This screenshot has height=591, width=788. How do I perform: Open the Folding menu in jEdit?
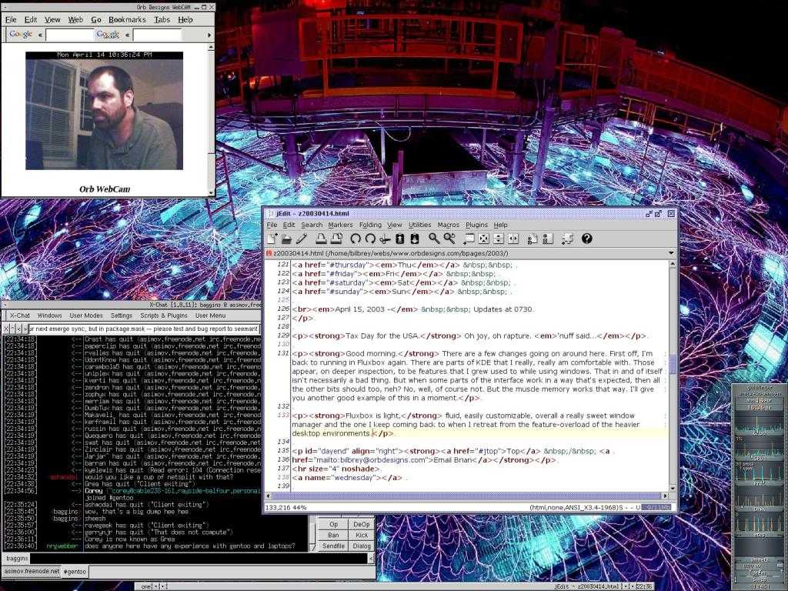point(370,225)
